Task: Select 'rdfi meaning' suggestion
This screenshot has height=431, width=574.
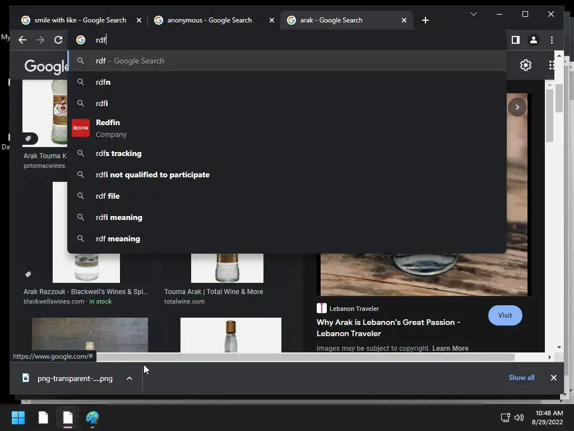Action: pos(287,217)
